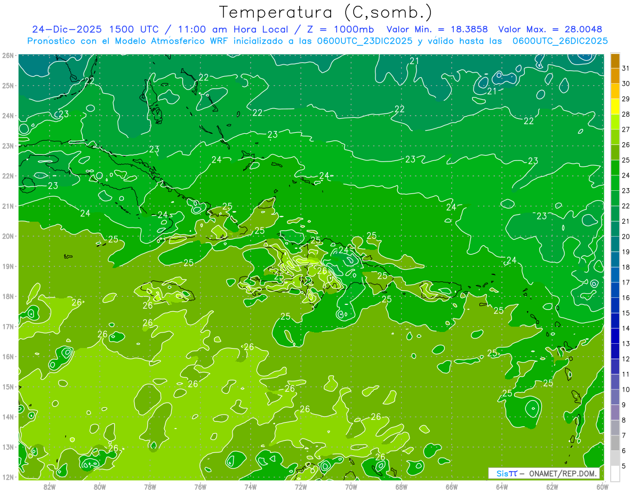Screen dimensions: 640x494
Task: Click the "66W" longitude axis label
Action: 452,487
